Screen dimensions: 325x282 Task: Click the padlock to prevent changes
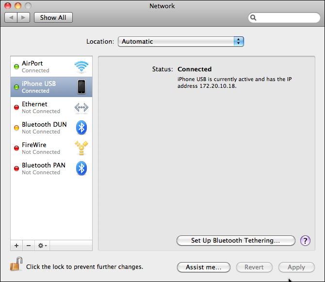(x=16, y=264)
